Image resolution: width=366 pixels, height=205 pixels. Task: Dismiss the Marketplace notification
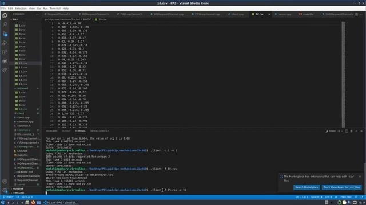click(x=360, y=177)
